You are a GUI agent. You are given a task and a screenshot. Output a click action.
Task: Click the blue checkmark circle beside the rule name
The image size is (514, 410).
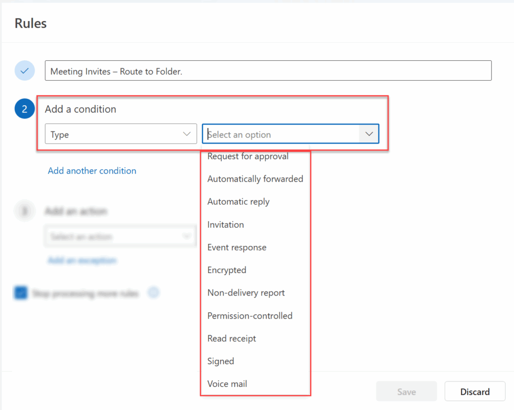25,70
